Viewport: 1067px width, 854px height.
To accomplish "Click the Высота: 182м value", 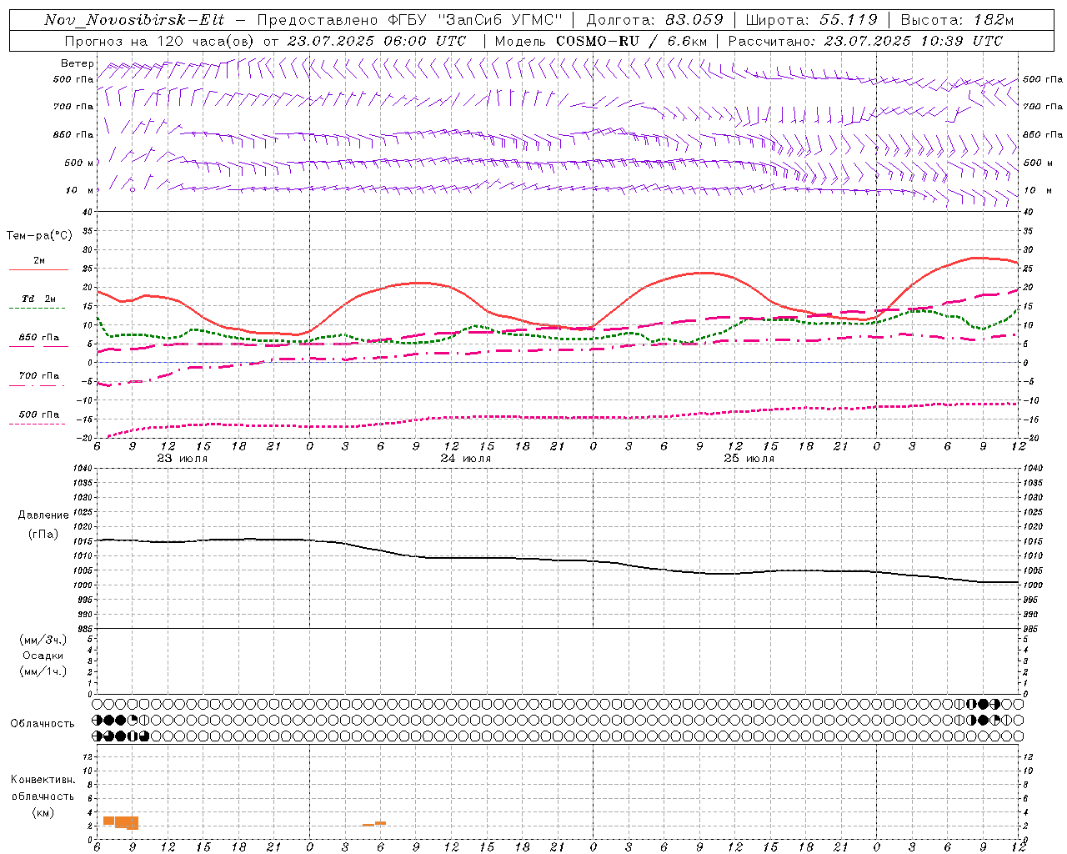I will point(957,20).
